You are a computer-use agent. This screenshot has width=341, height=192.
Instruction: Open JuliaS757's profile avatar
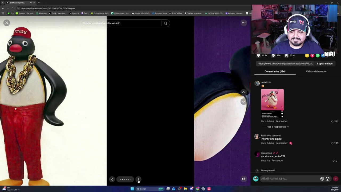click(257, 83)
